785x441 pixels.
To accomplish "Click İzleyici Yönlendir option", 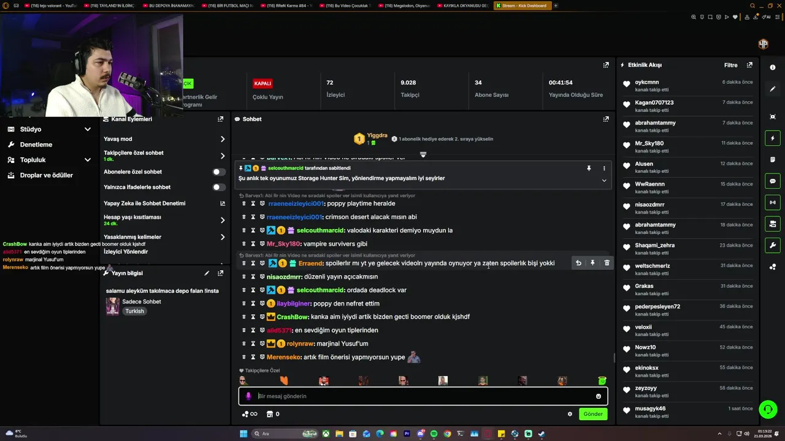I will click(126, 252).
